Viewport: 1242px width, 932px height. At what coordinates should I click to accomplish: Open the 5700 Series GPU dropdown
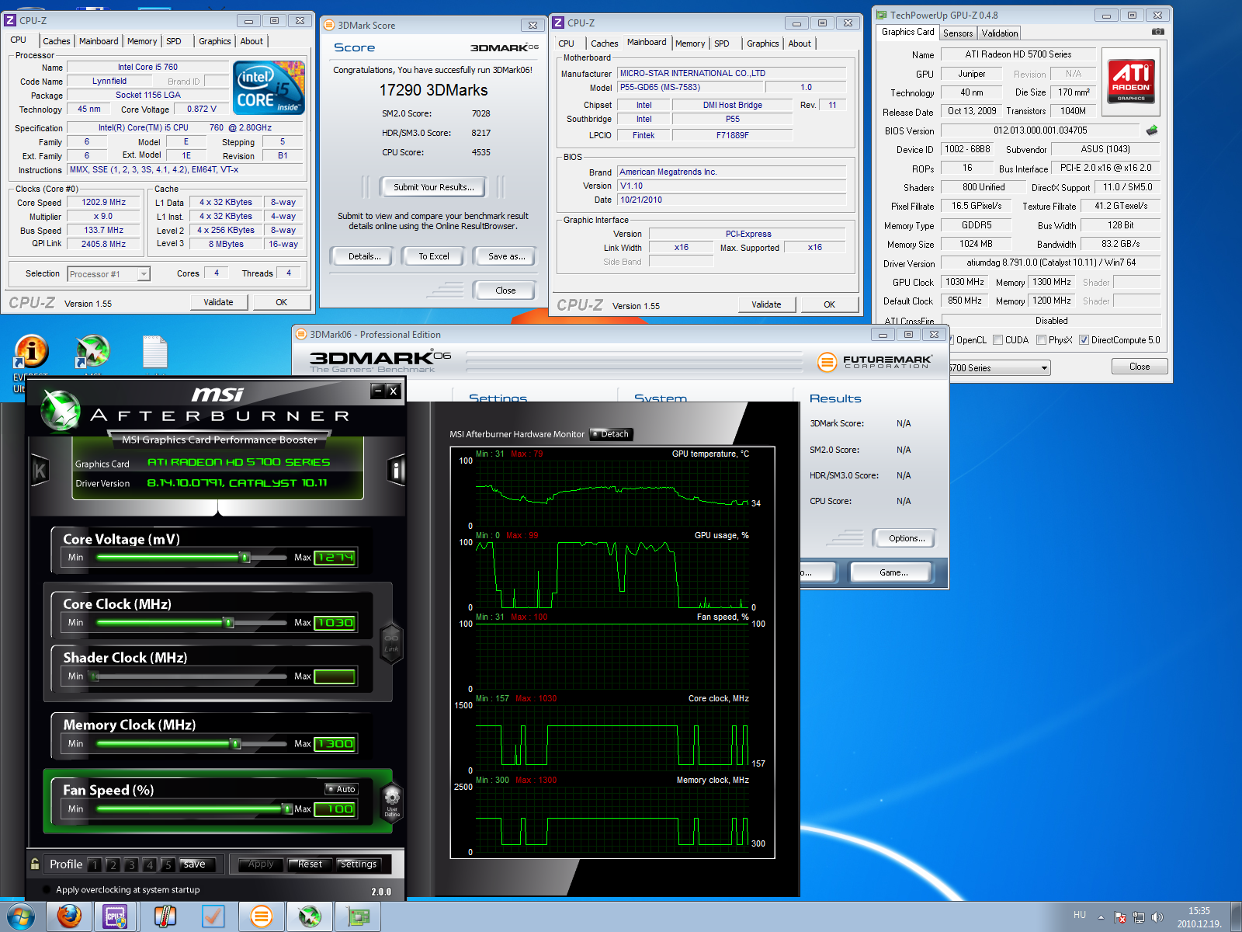tap(1044, 368)
